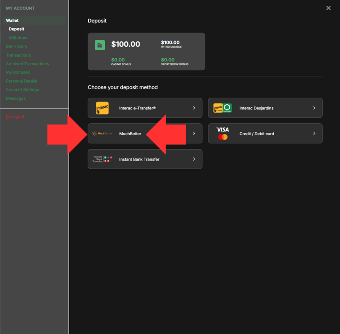The image size is (340, 334).
Task: View My Bonuses in the sidebar
Action: point(18,72)
